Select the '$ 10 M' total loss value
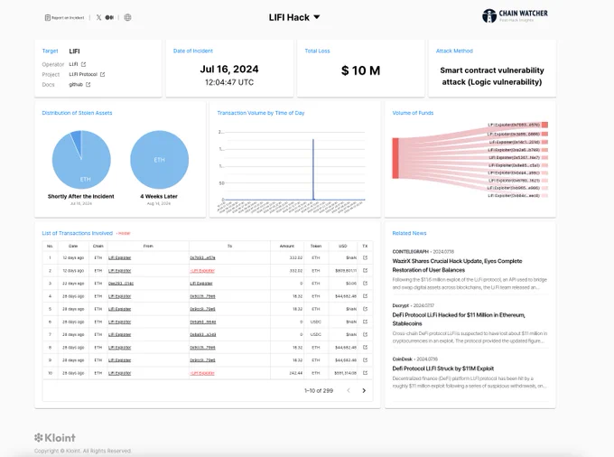 point(360,70)
